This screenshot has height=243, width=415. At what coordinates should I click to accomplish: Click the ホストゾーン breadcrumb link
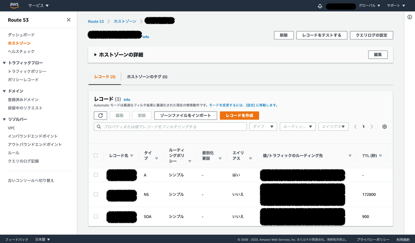pos(125,21)
